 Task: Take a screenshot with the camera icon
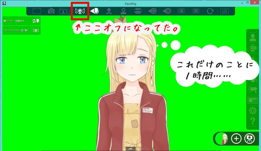[x=51, y=11]
